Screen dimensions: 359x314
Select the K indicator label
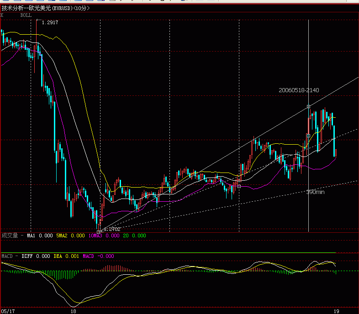pos(2,15)
